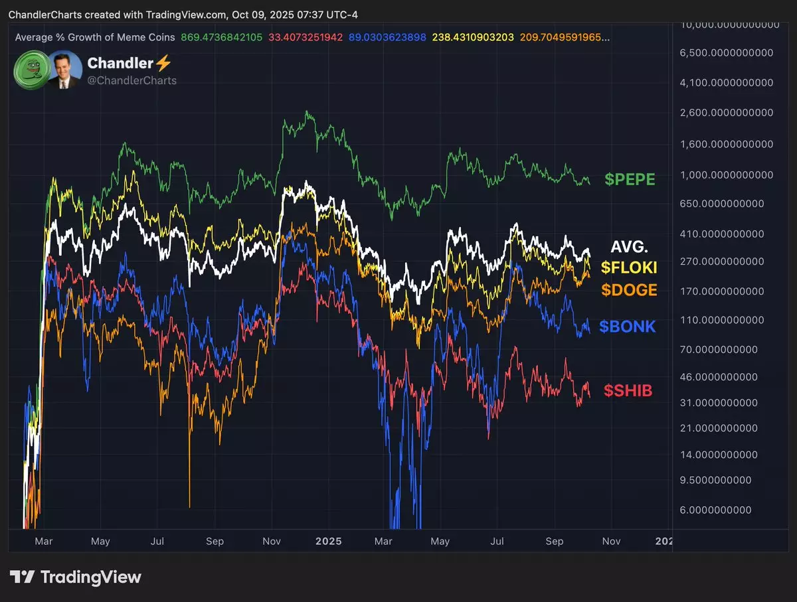Select the blue $BONK label

click(x=627, y=326)
